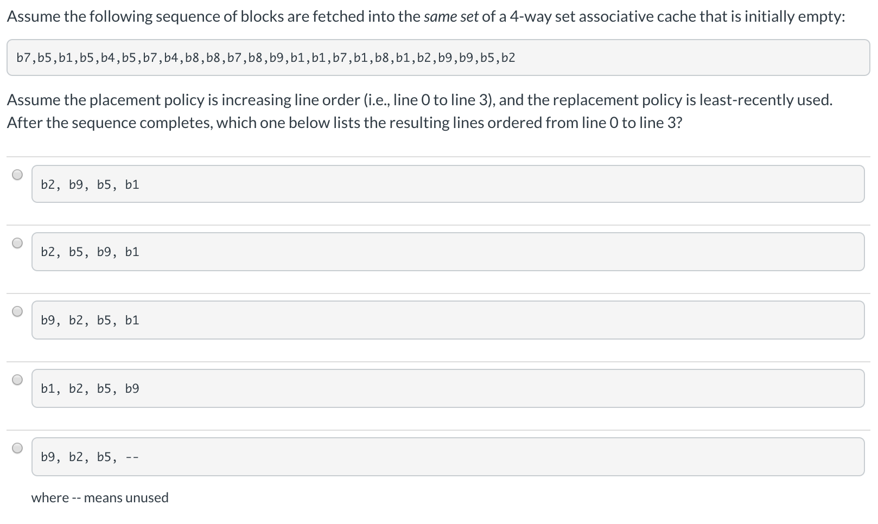Click the text "where -- means unused"

(x=100, y=497)
